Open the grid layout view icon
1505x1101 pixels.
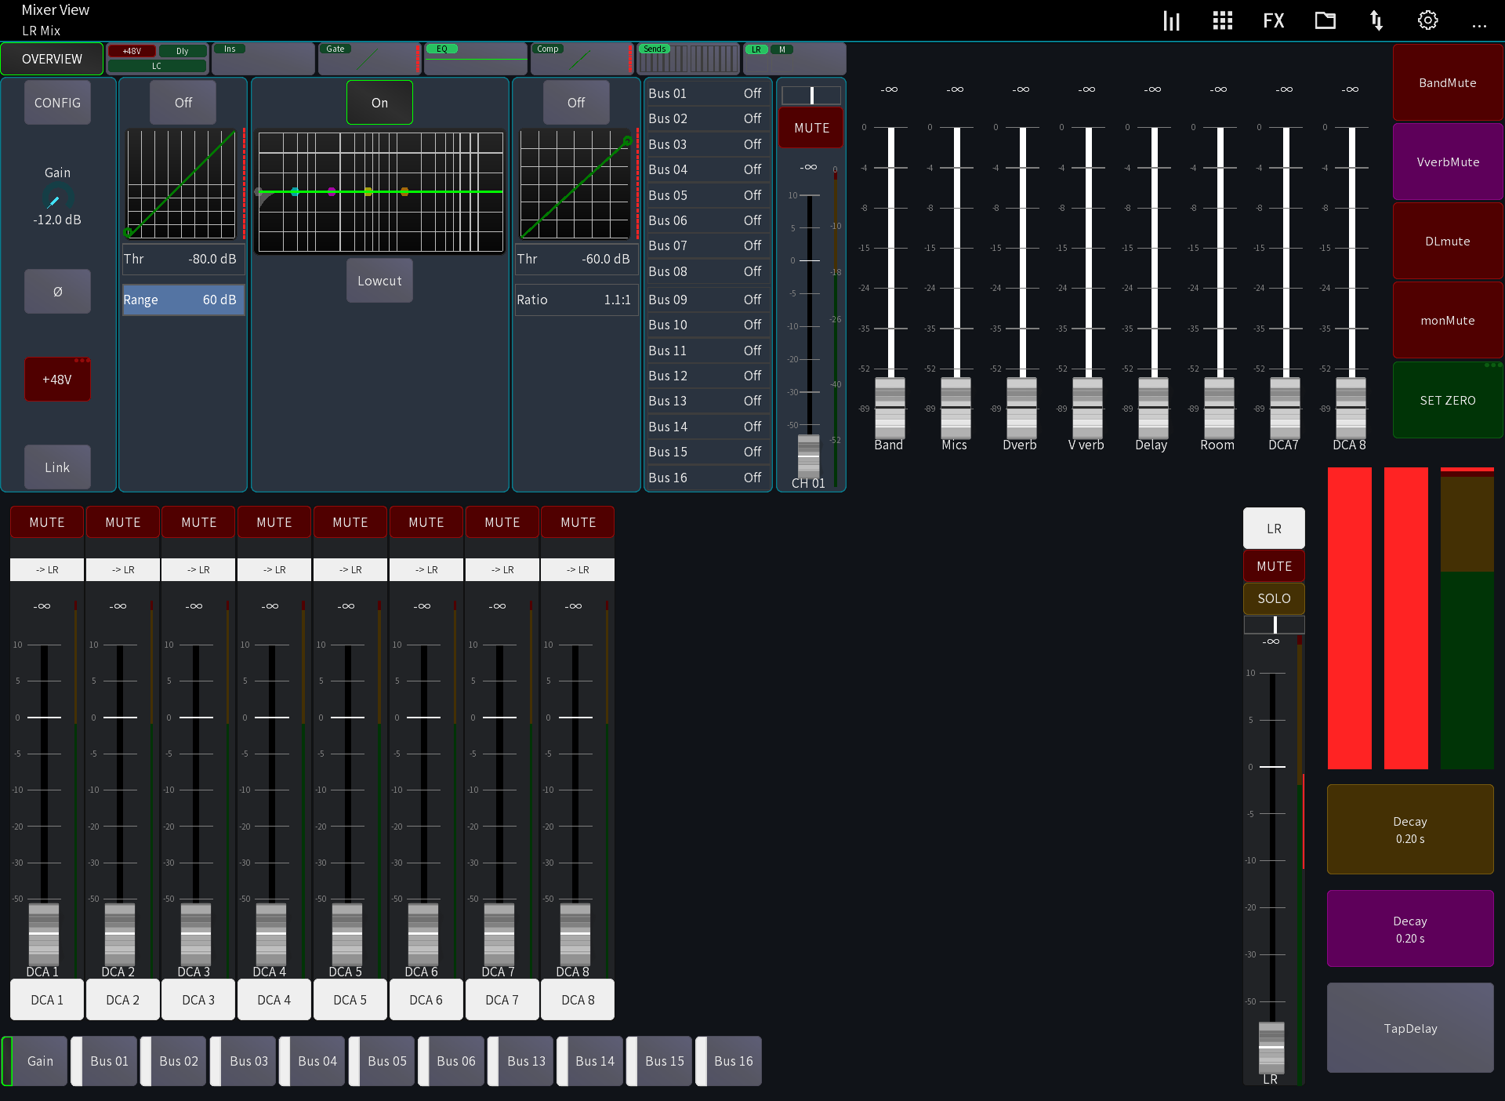click(x=1223, y=20)
